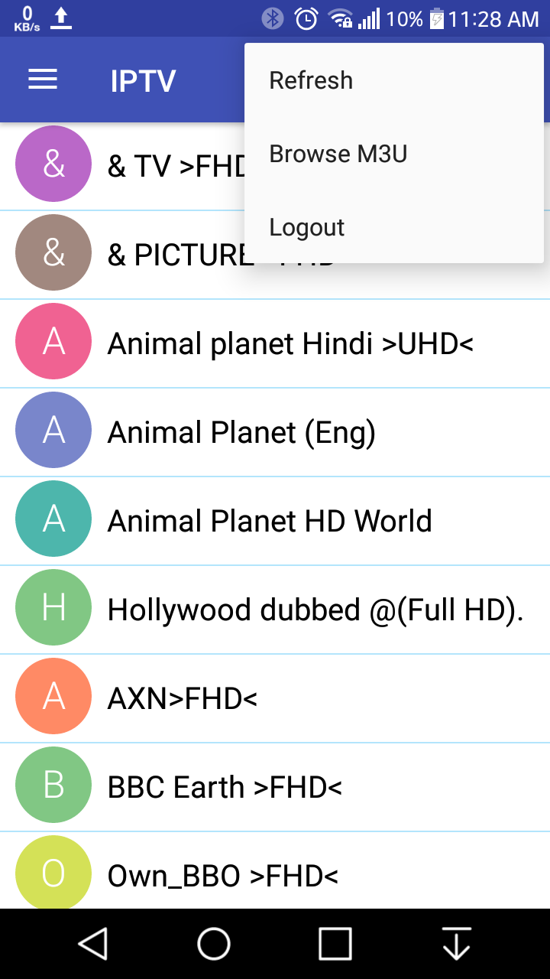
Task: Tap the orange A avatar for AXN
Action: [53, 696]
